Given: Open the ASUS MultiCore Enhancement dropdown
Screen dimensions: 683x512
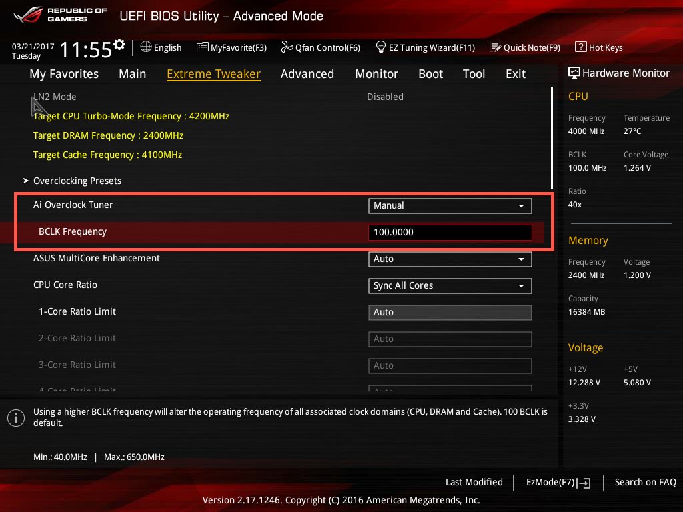Looking at the screenshot, I should point(450,259).
